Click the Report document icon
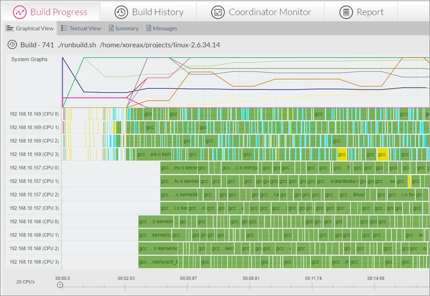The image size is (430, 296). point(345,12)
